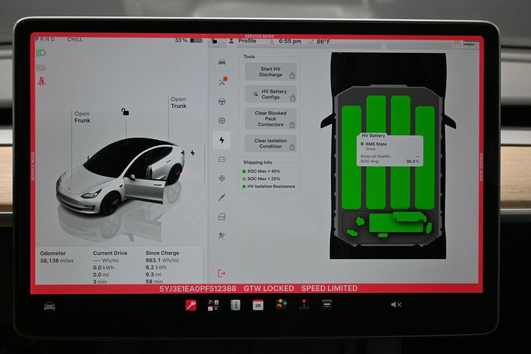This screenshot has height=354, width=531.
Task: Tap the passenger airbag indicator
Action: click(x=467, y=43)
